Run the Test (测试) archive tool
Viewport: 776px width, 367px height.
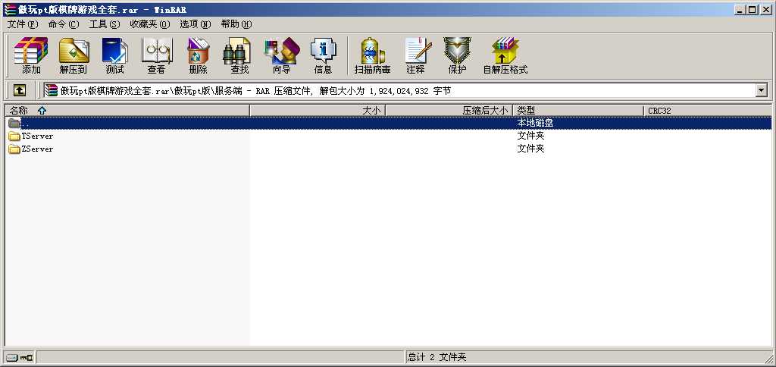[x=115, y=55]
